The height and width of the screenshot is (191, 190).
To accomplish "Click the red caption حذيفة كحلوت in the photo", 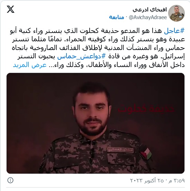I will pos(146,109).
